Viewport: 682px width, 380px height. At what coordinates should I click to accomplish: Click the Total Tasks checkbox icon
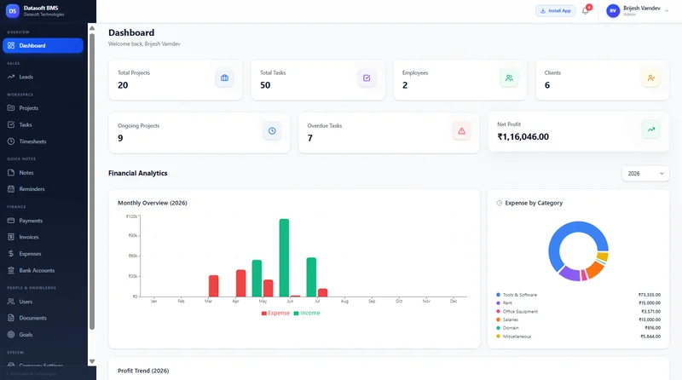click(367, 78)
